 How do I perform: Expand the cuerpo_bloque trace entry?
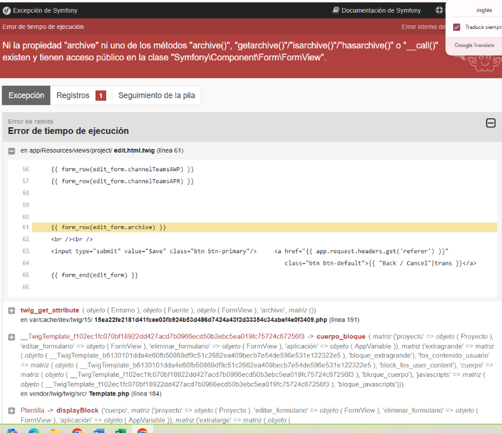pos(11,337)
